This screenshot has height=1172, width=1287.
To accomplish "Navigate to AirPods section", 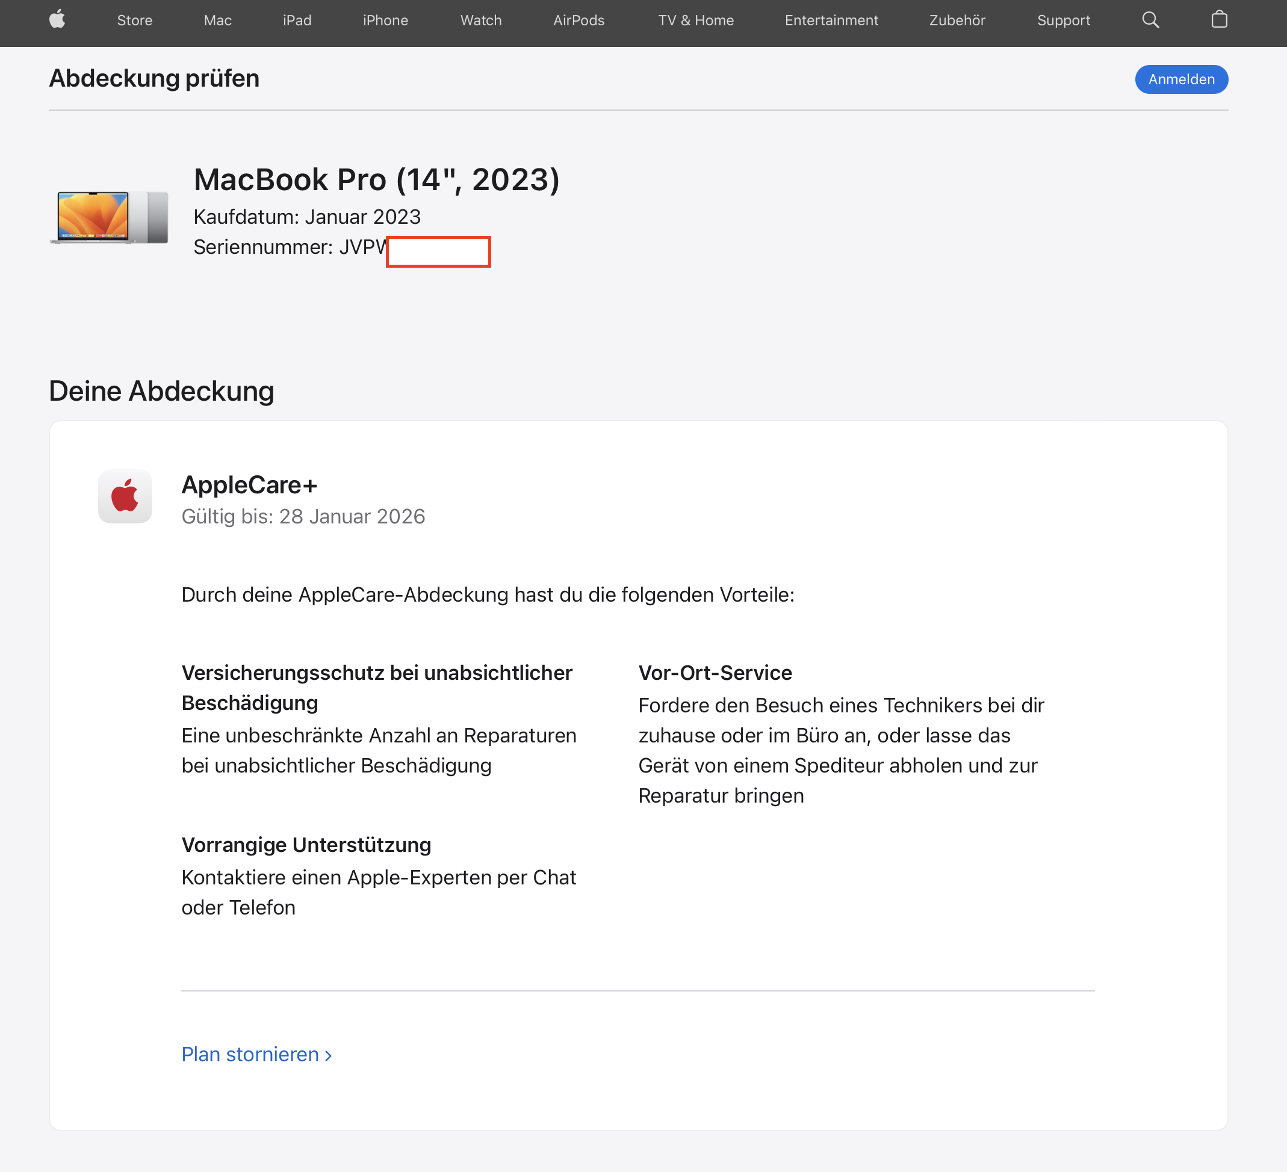I will [x=579, y=20].
